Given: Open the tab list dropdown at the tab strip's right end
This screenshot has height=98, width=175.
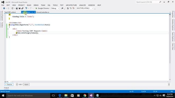Looking at the screenshot, I should [x=170, y=12].
